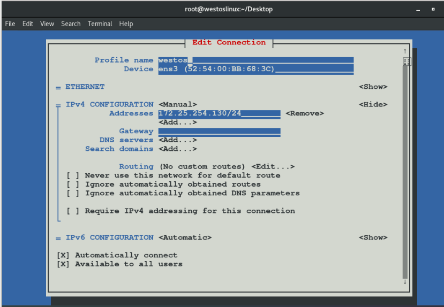Click the Edit Connection dialog title
The width and height of the screenshot is (444, 307).
pos(229,42)
